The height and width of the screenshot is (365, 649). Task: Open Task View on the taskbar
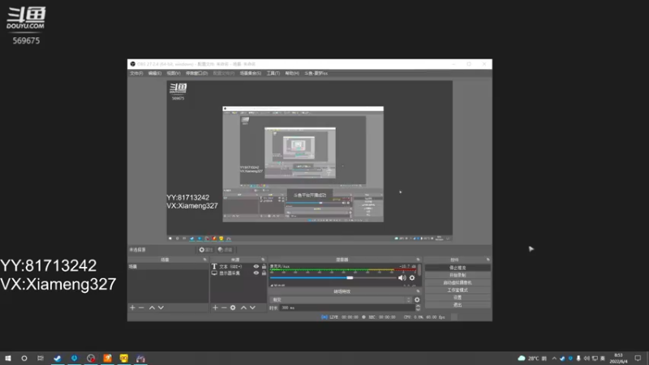(40, 359)
